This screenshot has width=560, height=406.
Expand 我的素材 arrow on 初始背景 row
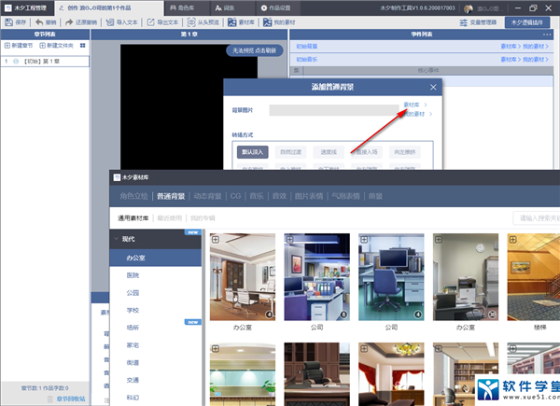tap(547, 47)
